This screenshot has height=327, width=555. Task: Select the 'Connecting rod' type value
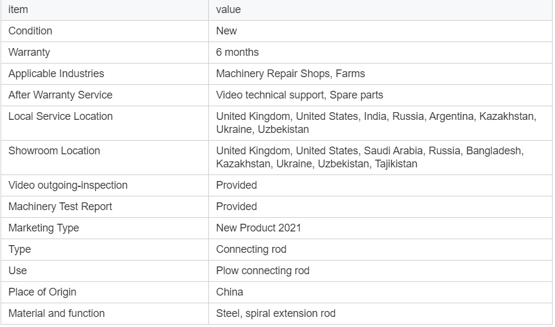point(251,249)
